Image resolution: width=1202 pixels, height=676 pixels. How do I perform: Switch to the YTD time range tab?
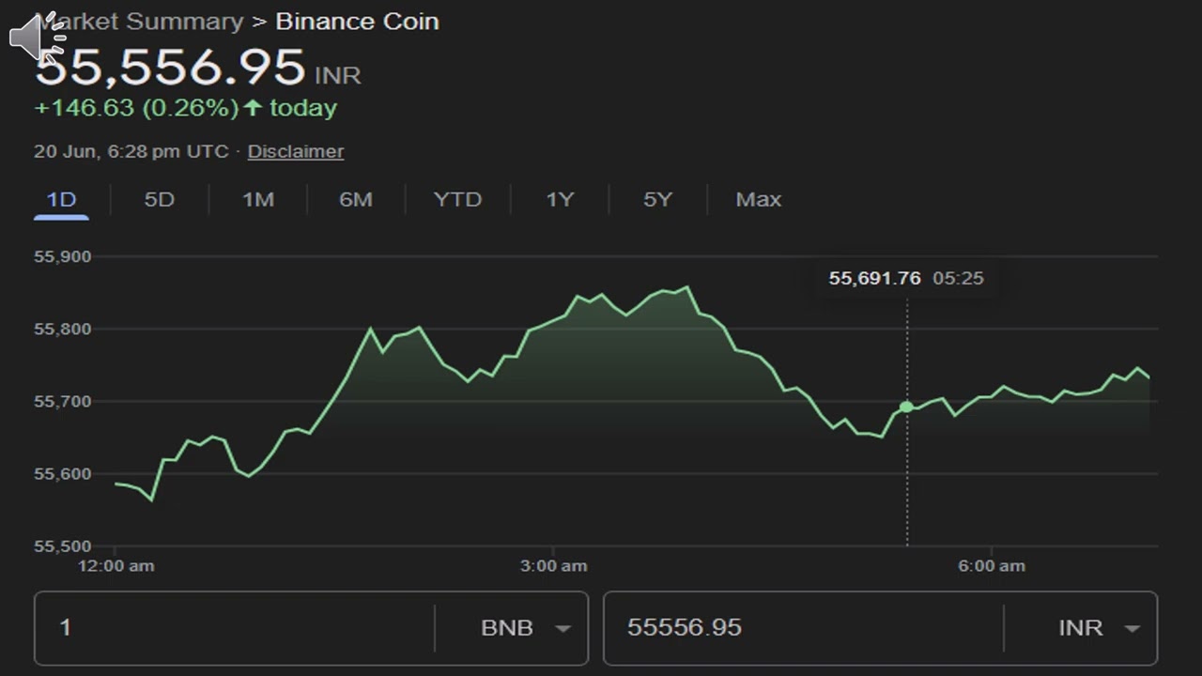pos(457,199)
